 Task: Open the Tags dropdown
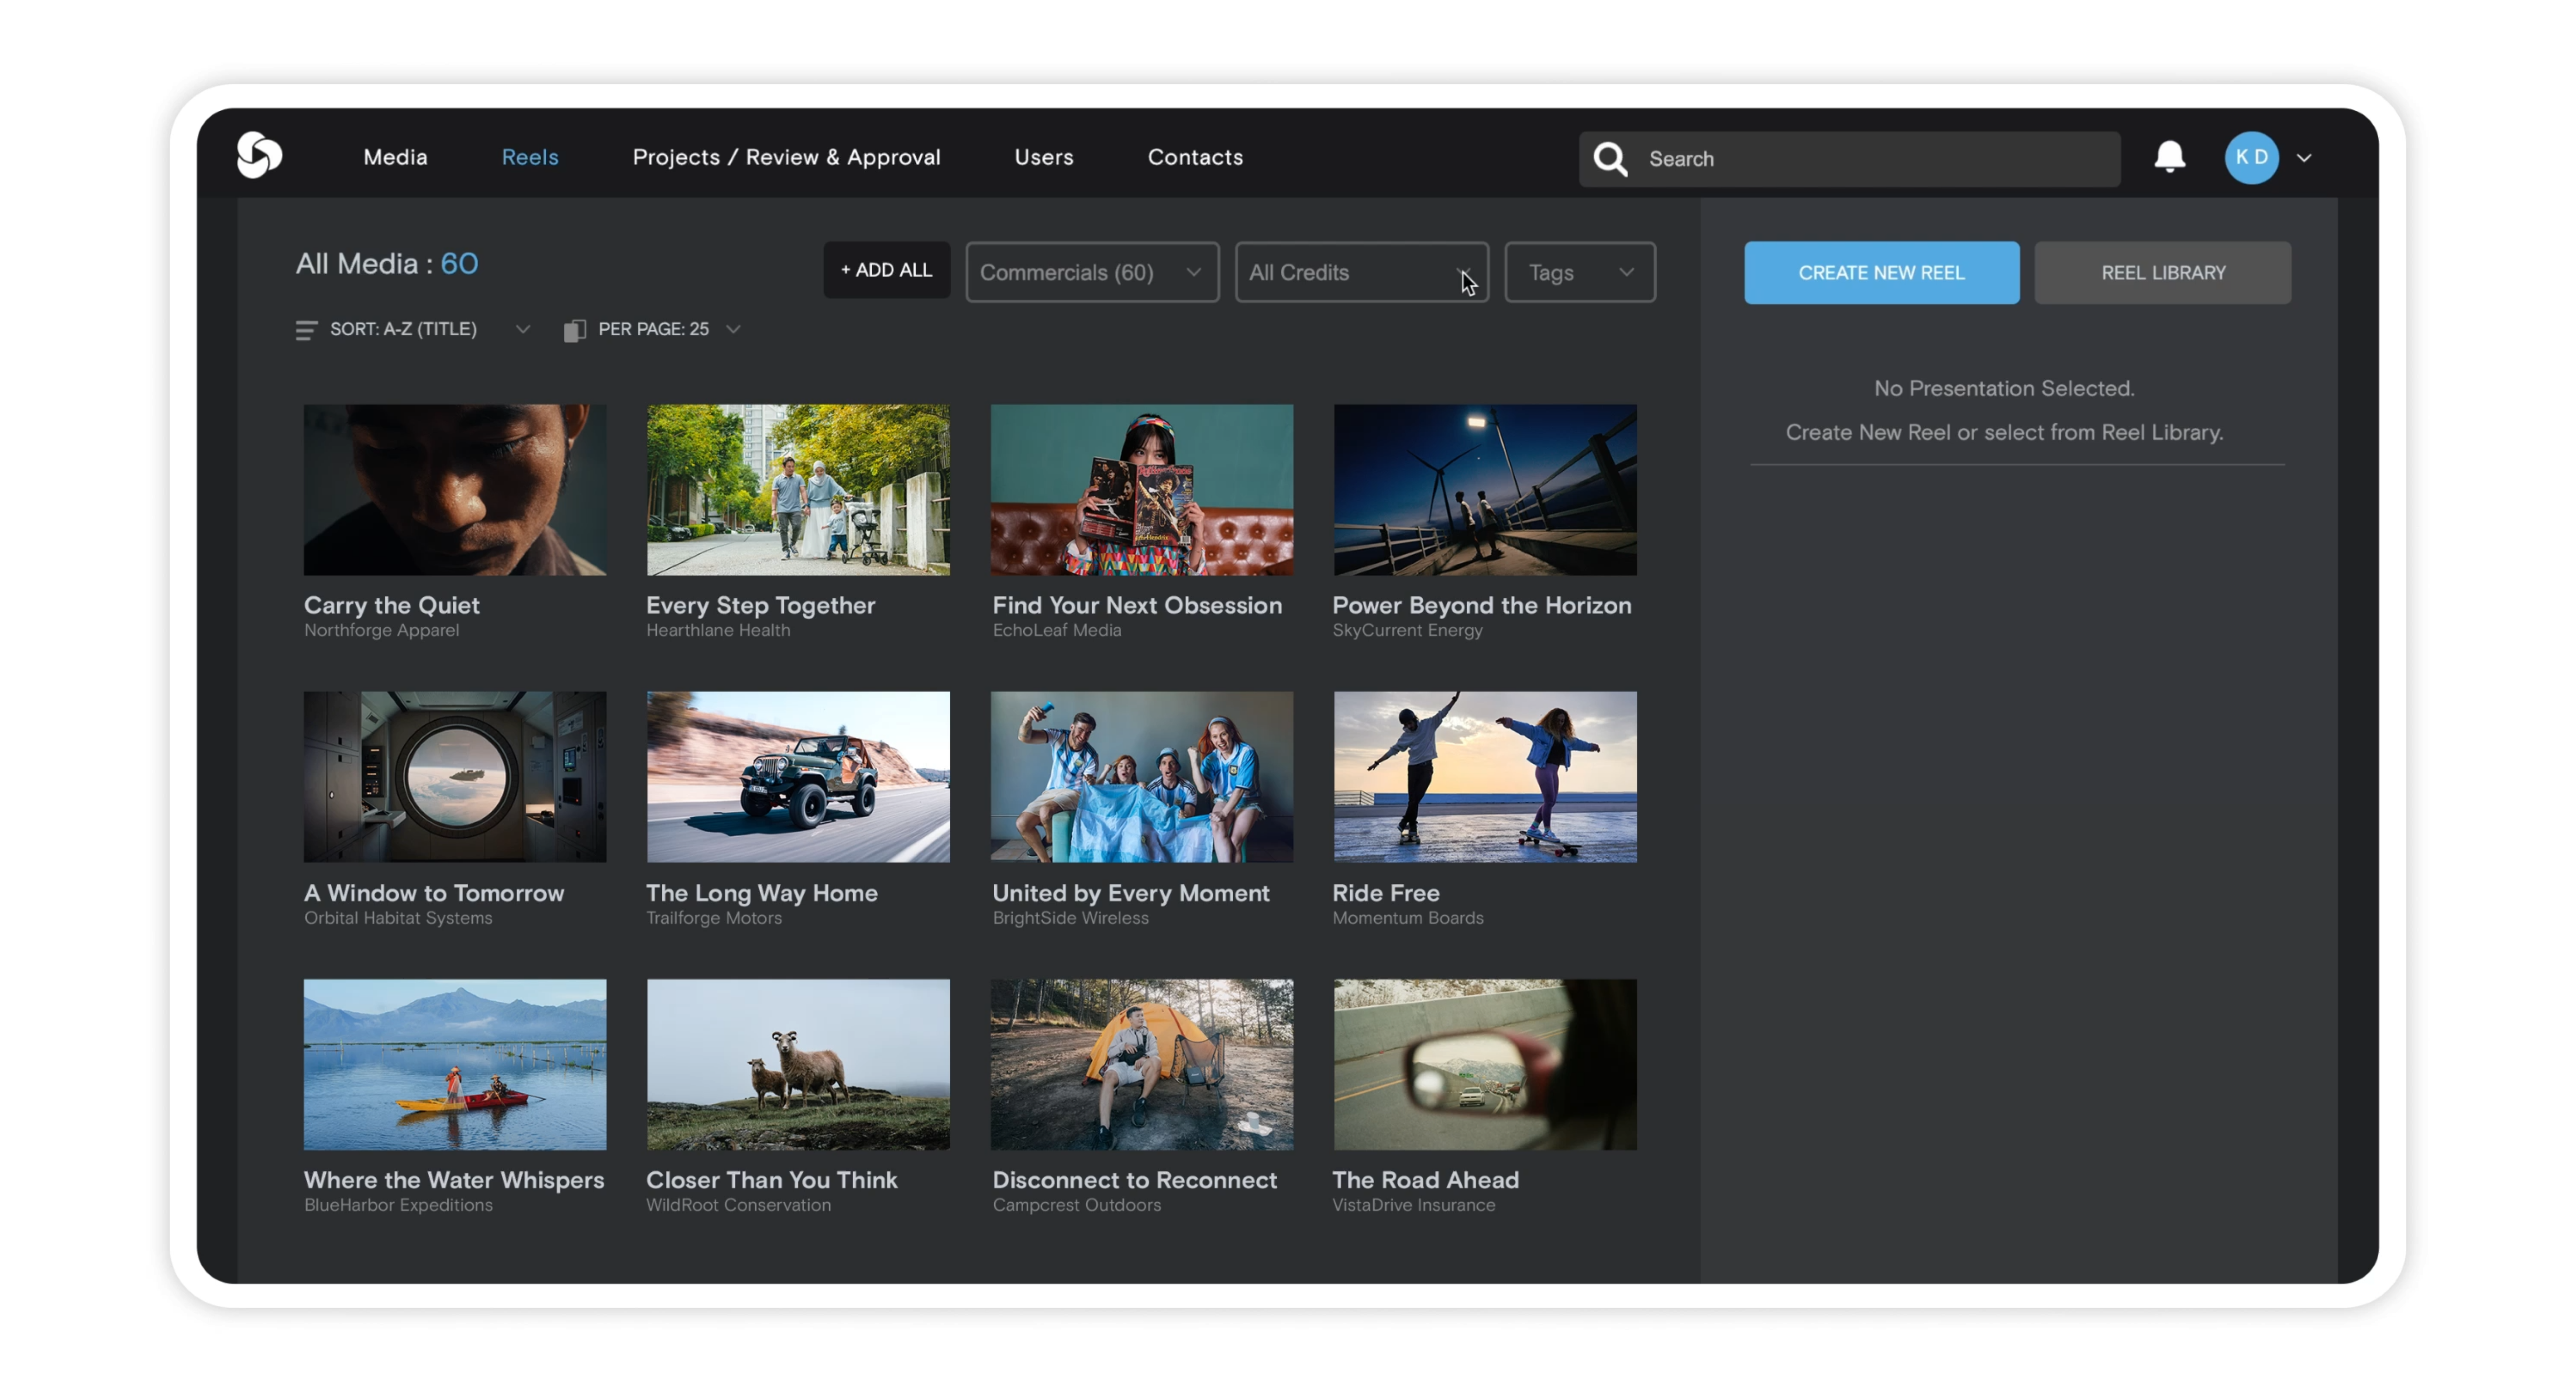1580,272
